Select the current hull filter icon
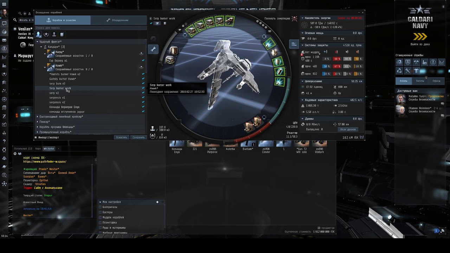 tap(54, 34)
